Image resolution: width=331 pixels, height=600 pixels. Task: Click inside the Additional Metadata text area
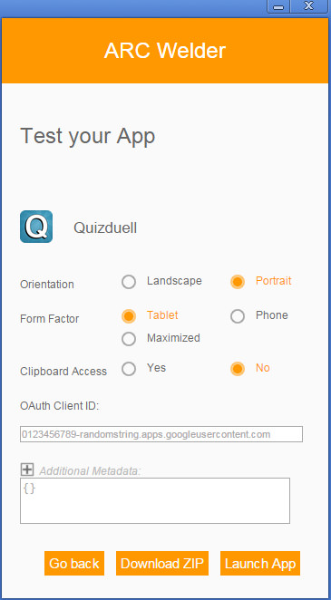pos(155,500)
